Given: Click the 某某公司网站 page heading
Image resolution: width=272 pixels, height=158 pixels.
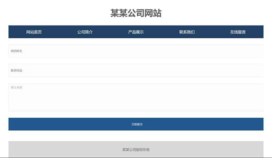Looking at the screenshot, I should point(136,13).
